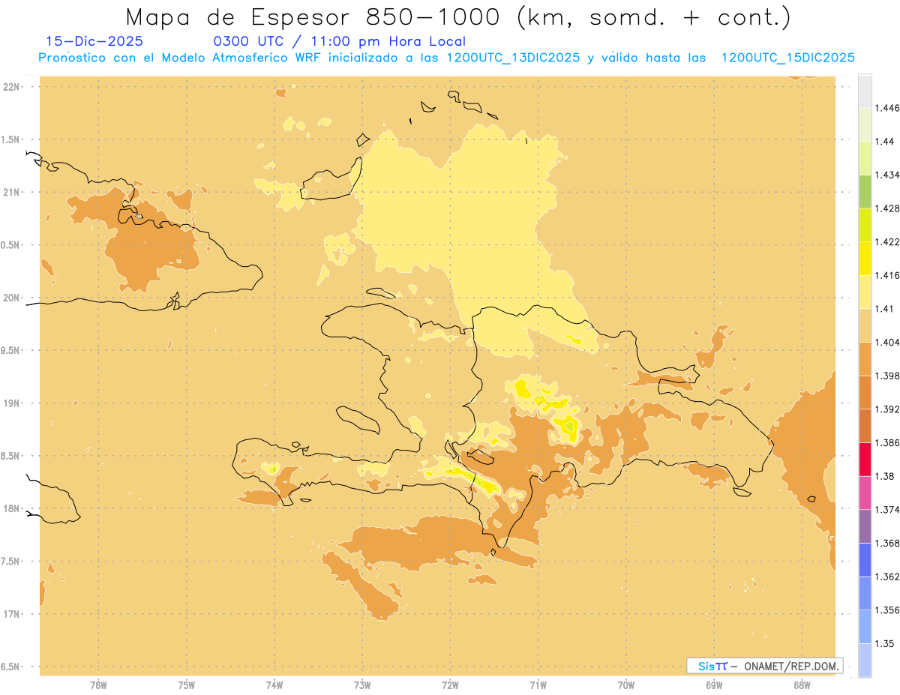Click the green colorbar swatch between 1.428 and 1.434
Viewport: 900px width, 695px height.
(865, 191)
